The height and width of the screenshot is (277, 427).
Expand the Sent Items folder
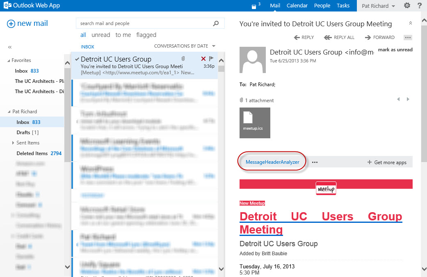pos(13,143)
